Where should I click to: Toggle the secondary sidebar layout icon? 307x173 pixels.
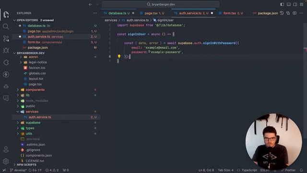(x=295, y=4)
